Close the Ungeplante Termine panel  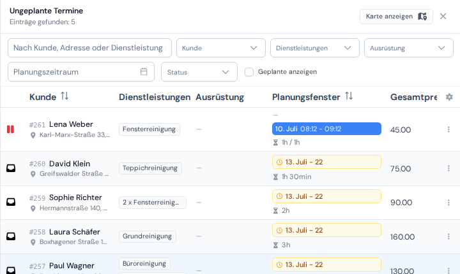[443, 17]
